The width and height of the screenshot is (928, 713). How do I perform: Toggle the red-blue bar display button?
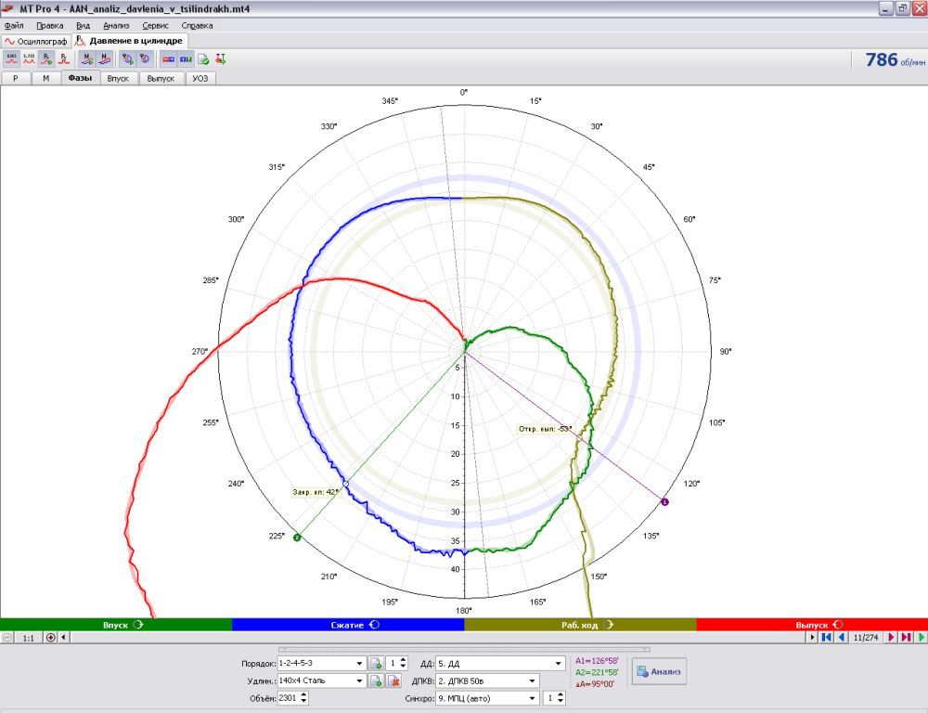click(x=169, y=58)
